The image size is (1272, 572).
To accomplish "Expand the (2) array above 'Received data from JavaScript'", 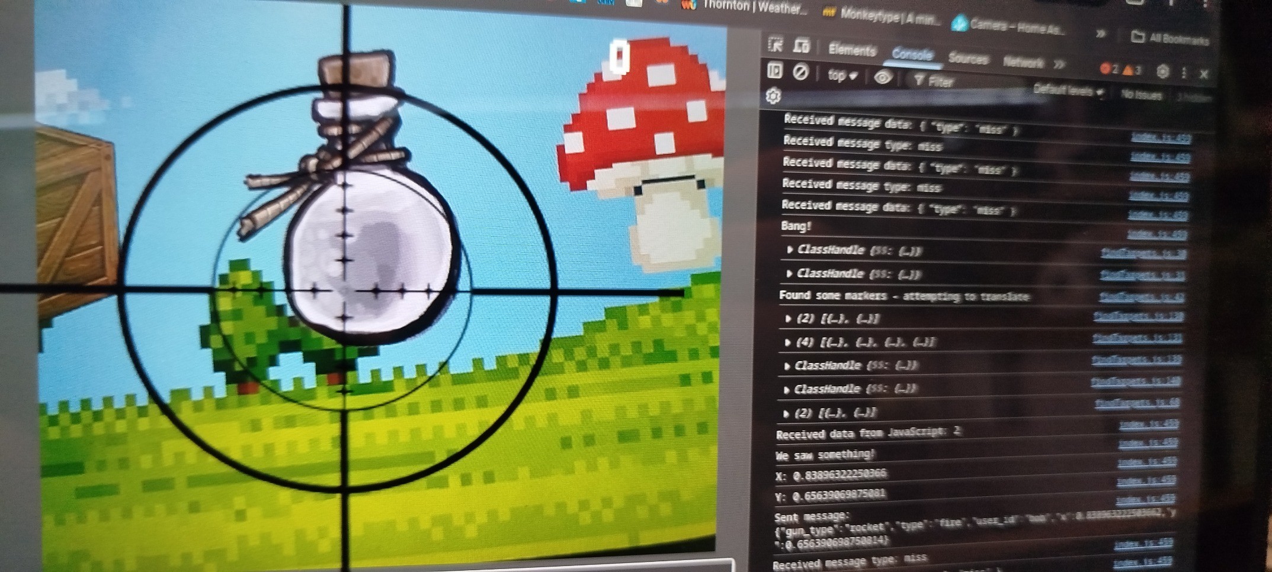I will coord(786,413).
